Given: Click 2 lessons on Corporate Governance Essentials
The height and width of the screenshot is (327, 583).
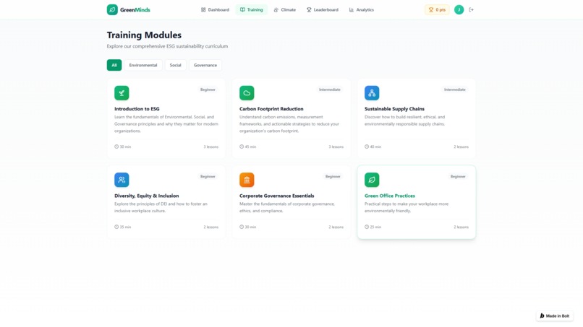Looking at the screenshot, I should [336, 227].
